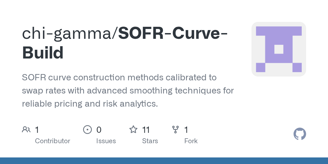Screen dimensions: 328x164
Task: Click the Contributor label
Action: 52,141
